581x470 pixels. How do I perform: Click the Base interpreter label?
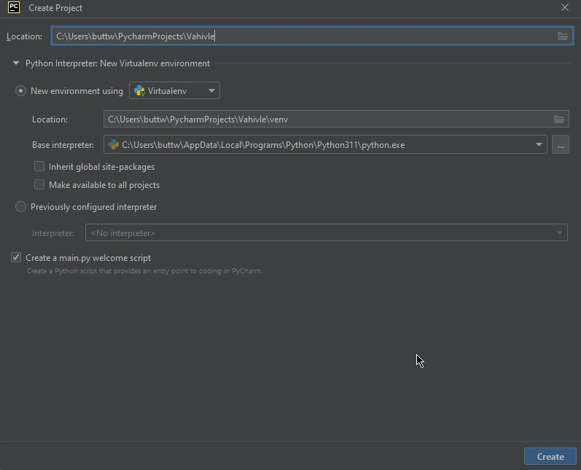pos(63,145)
